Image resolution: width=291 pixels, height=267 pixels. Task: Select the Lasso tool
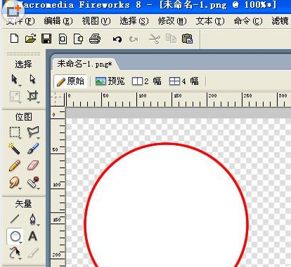tap(33, 132)
